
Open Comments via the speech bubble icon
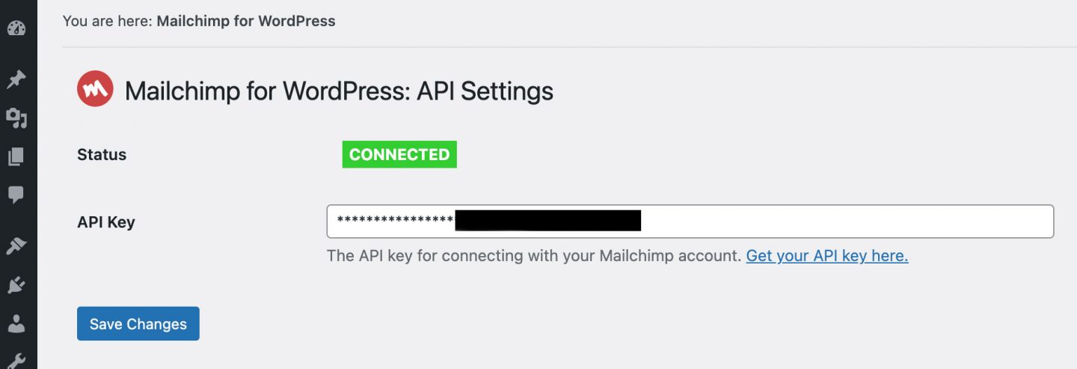point(16,195)
